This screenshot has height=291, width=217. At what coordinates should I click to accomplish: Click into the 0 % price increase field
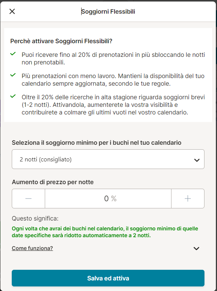[x=108, y=199]
